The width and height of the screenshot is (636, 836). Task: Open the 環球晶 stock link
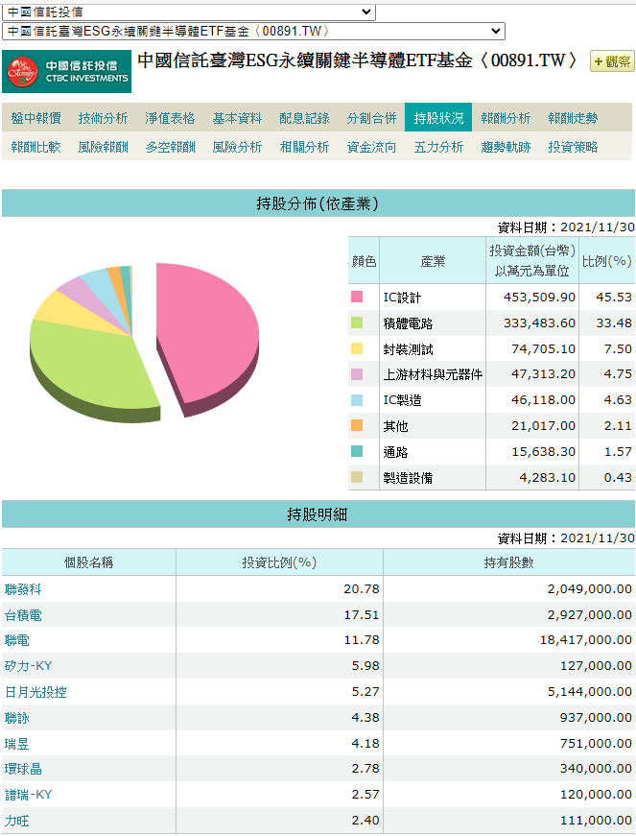tap(23, 769)
